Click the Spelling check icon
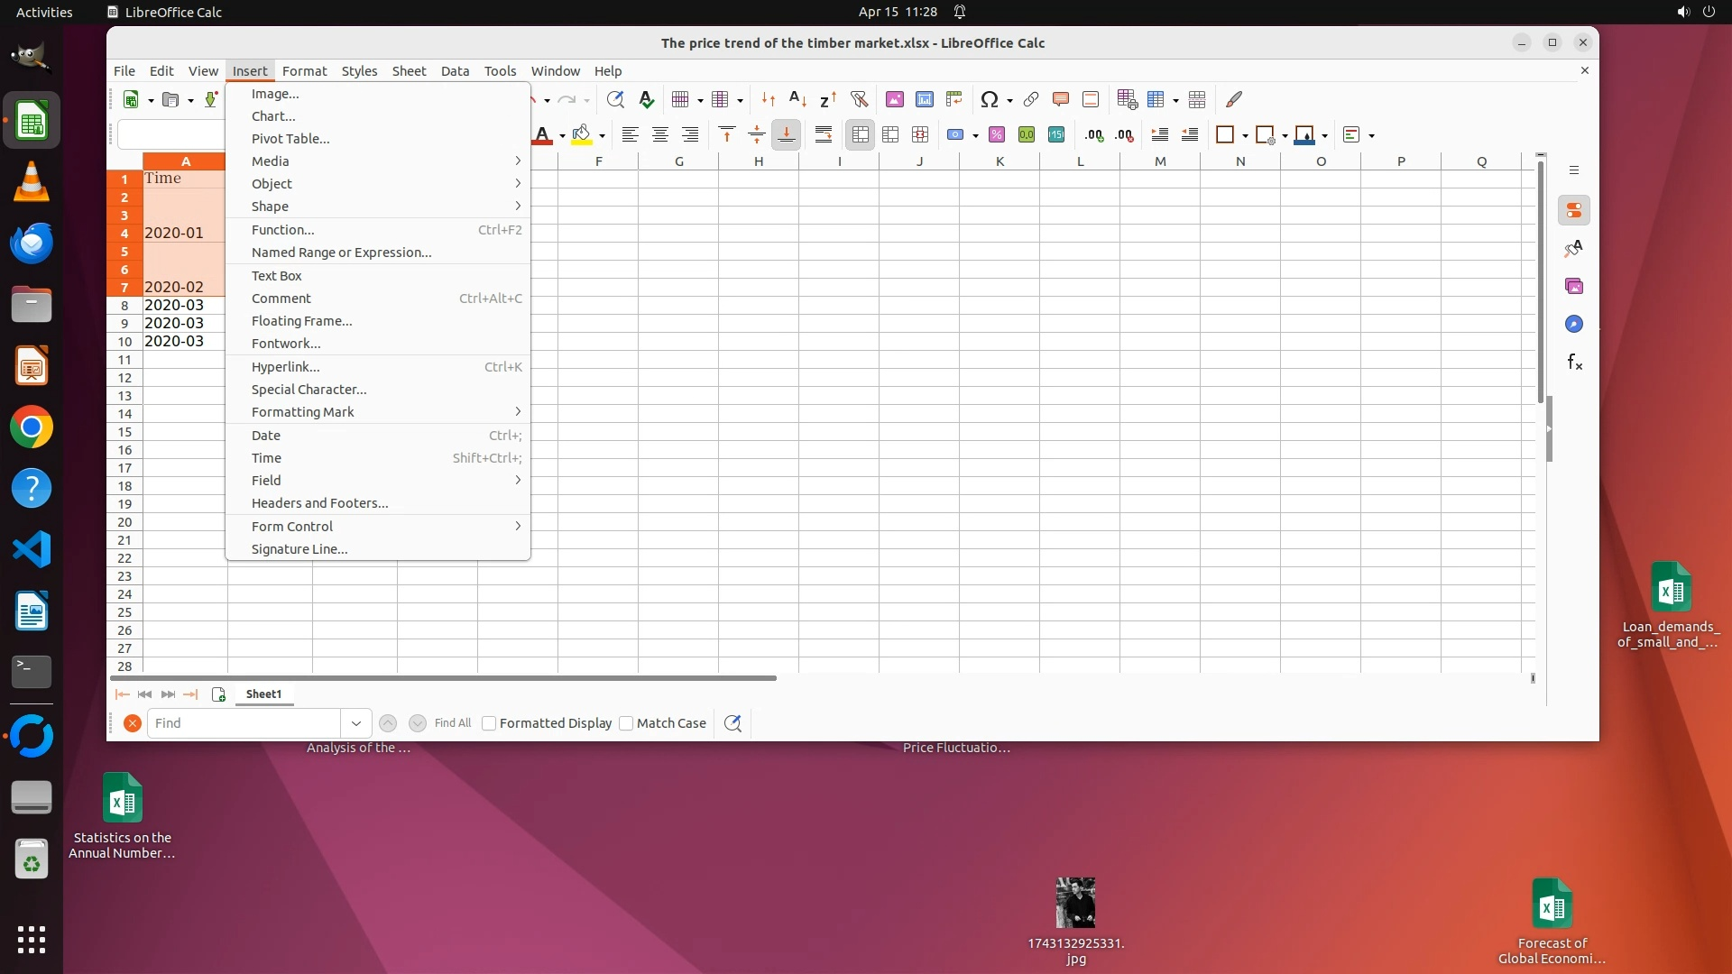 point(646,99)
